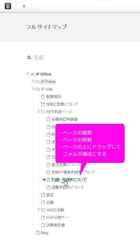Select the 各種承認申請書 page
The image size is (140, 247).
click(65, 119)
